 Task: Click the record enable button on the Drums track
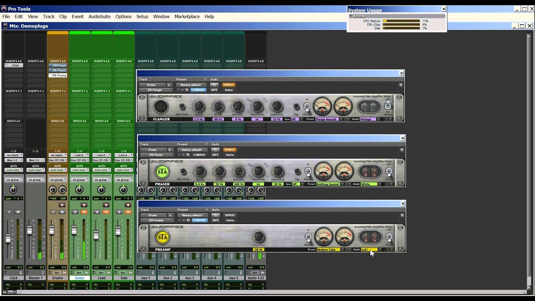tap(62, 205)
